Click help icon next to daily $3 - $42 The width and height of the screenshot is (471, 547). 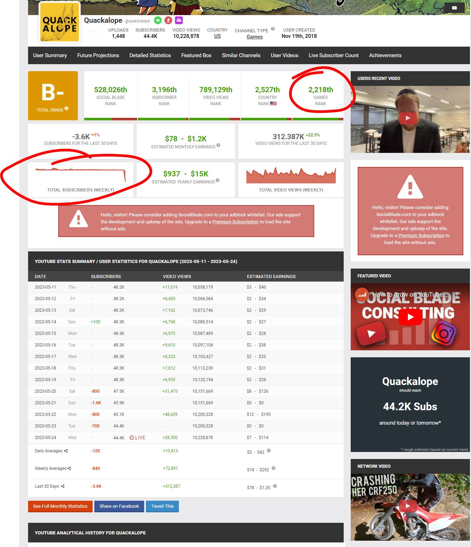tap(269, 451)
